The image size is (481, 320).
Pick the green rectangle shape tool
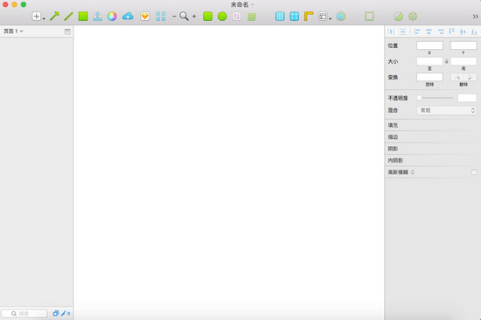(x=83, y=17)
